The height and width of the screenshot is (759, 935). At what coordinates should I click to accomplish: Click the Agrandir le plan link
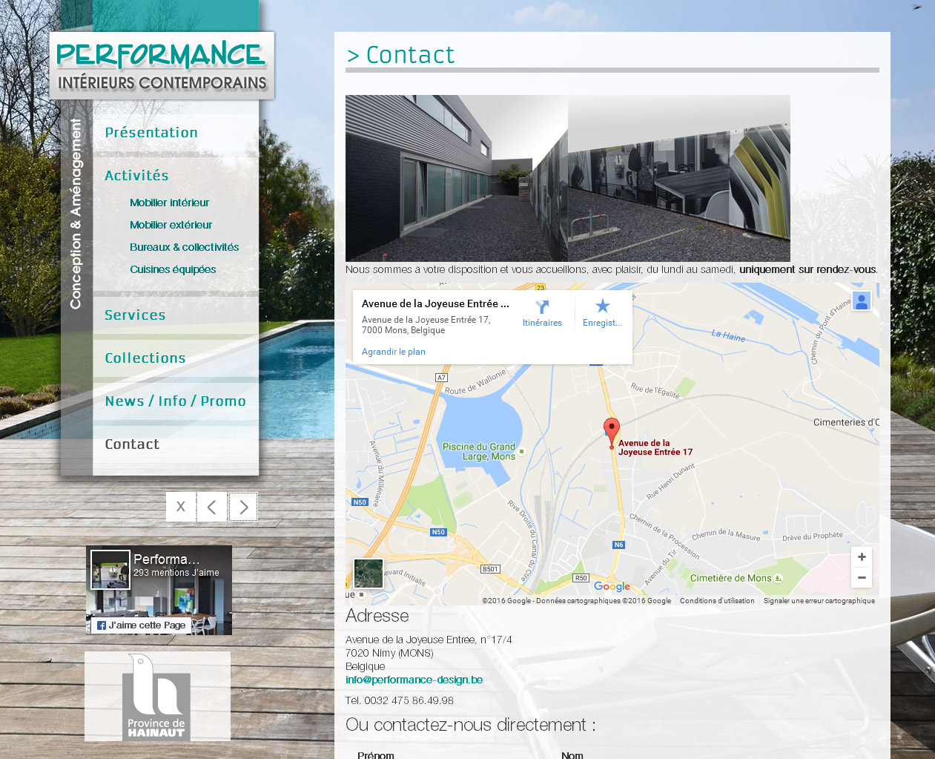click(x=394, y=352)
